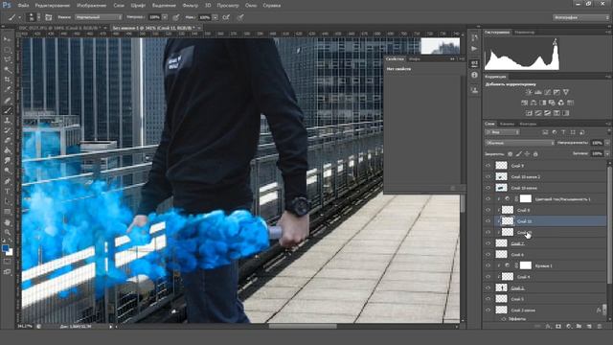The height and width of the screenshot is (345, 613).
Task: Select the Brush tool in the toolbox
Action: coord(8,110)
